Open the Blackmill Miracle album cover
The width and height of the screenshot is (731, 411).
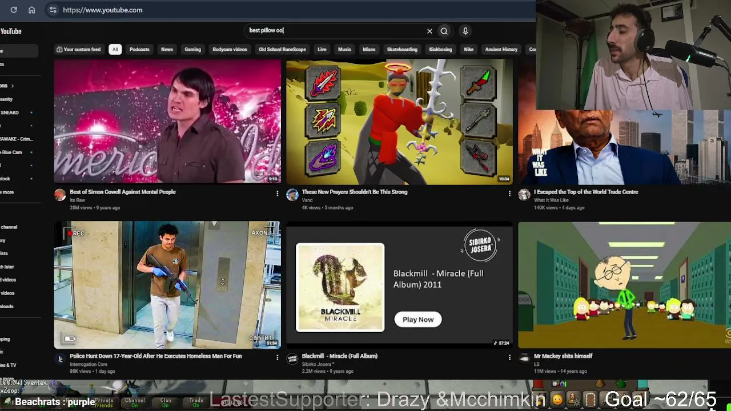click(340, 287)
